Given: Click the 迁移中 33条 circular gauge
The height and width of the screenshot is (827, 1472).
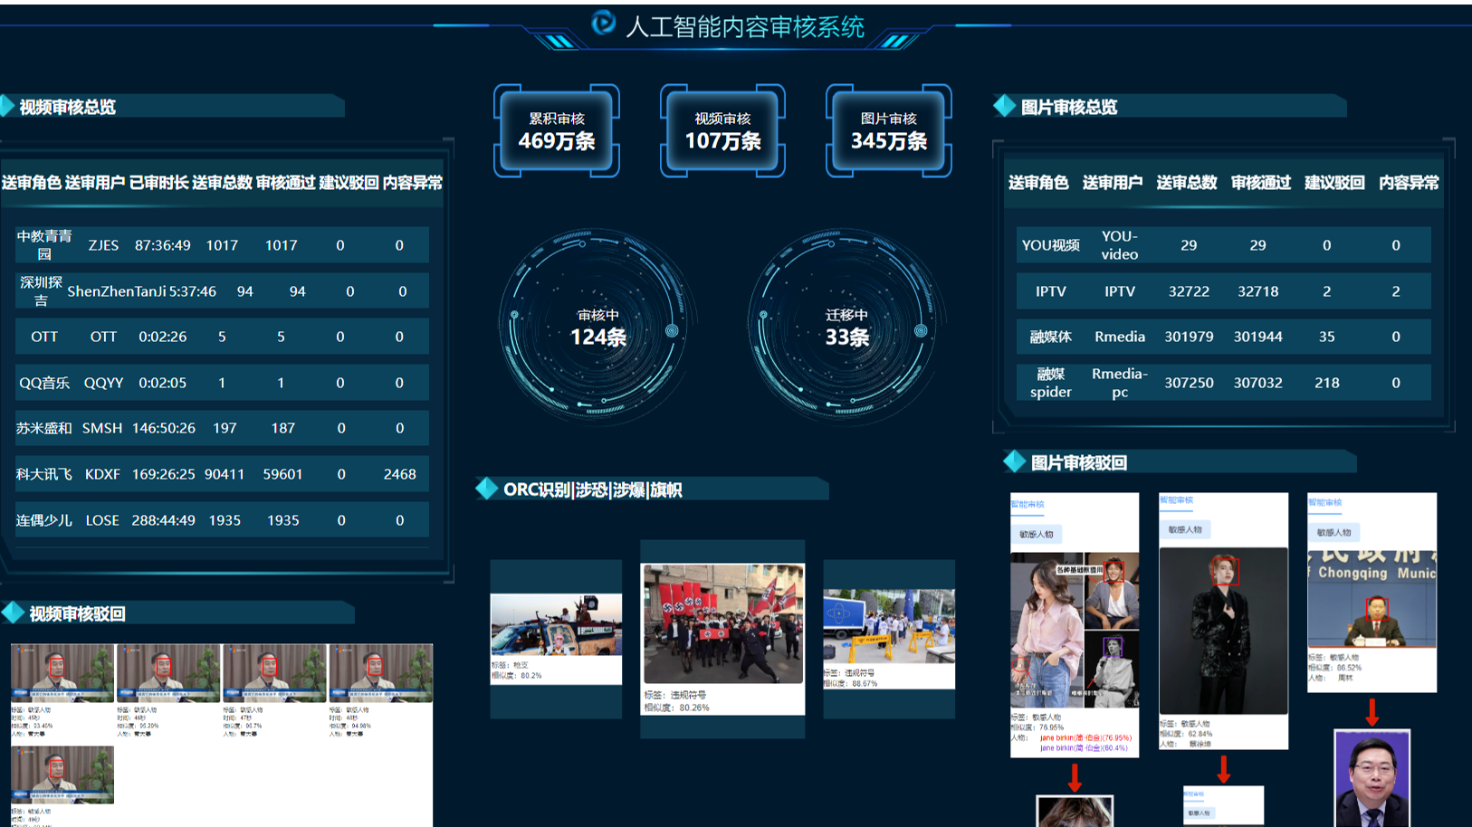Looking at the screenshot, I should [846, 327].
